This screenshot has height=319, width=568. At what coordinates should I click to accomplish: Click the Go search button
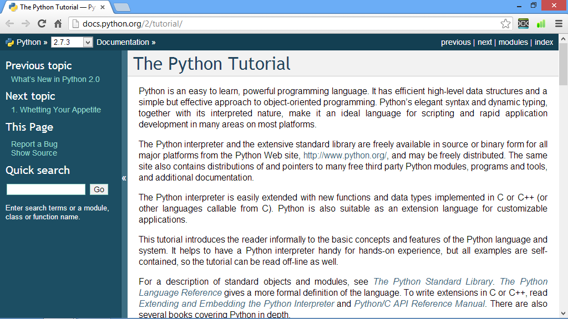99,189
